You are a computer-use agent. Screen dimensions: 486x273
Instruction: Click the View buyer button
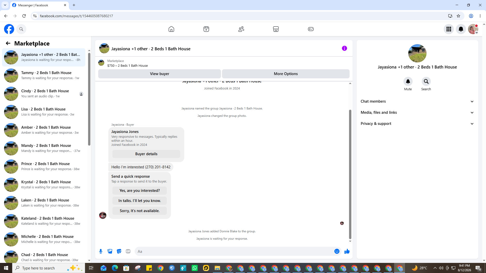[159, 74]
